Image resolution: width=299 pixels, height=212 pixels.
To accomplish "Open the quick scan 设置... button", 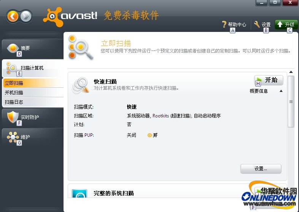I will [261, 169].
